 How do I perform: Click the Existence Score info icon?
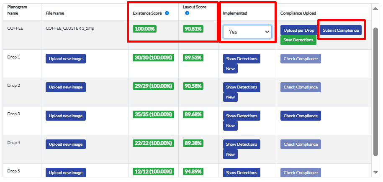click(167, 13)
